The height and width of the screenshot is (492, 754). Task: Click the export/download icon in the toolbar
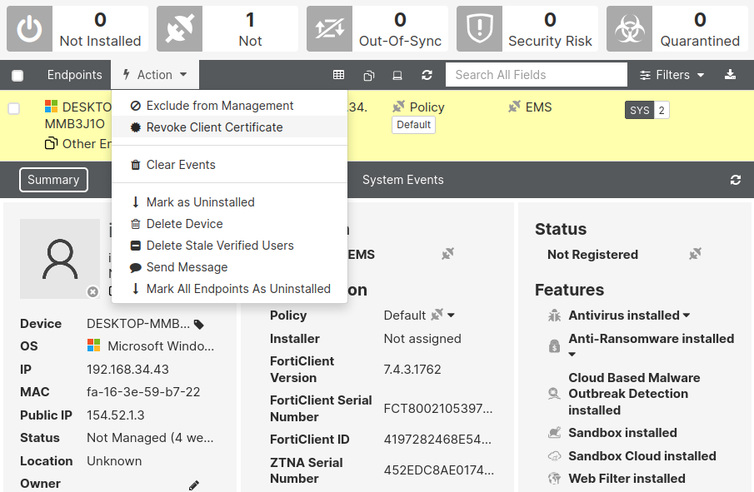pyautogui.click(x=731, y=74)
